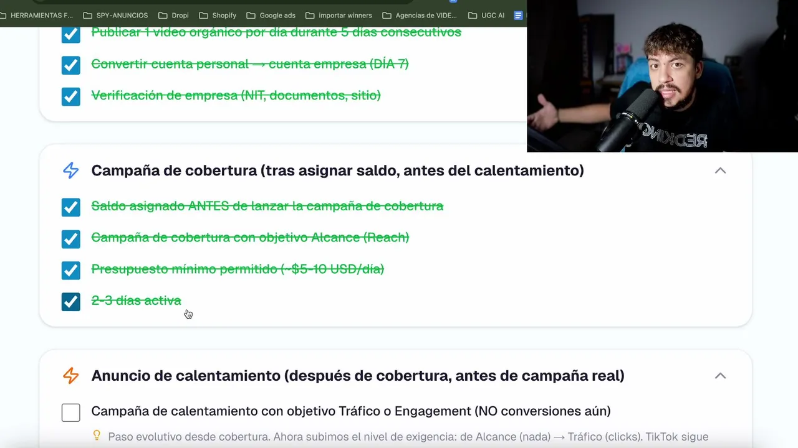Click the Anuncio de calentamiento section heading
The height and width of the screenshot is (448, 798).
click(x=358, y=376)
